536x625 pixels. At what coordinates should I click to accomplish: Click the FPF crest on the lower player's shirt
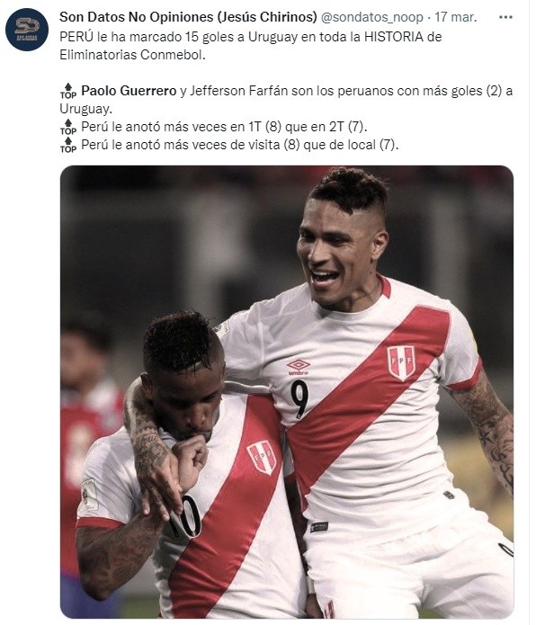click(262, 457)
